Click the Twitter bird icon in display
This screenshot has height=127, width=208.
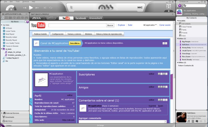point(71,7)
